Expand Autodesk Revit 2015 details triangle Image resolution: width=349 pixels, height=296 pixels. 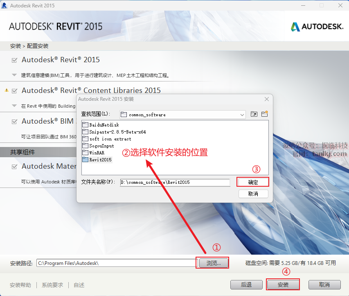point(14,75)
